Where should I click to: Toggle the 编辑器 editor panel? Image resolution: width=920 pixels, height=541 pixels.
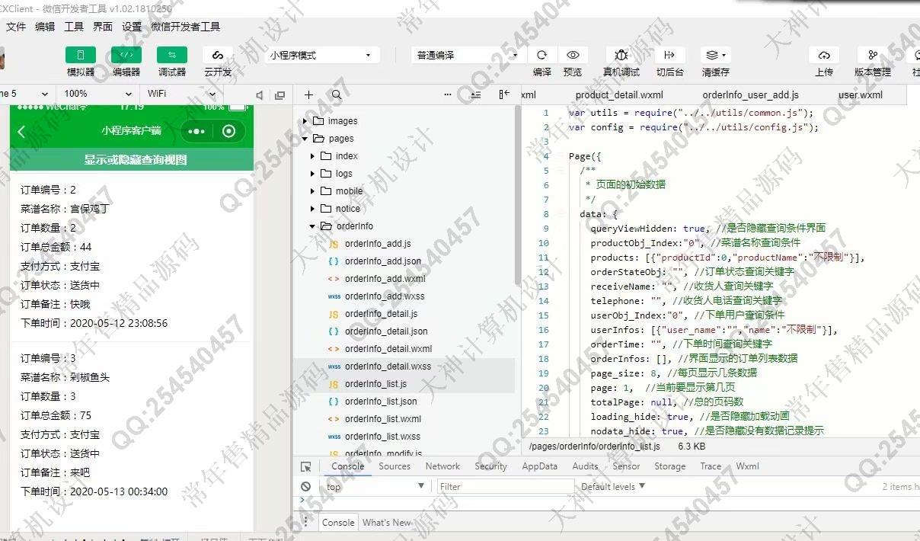[x=126, y=55]
